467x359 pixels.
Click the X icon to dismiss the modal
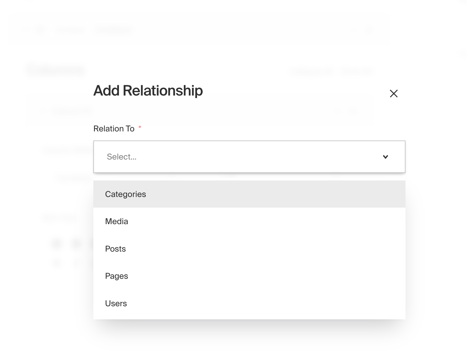click(x=394, y=93)
